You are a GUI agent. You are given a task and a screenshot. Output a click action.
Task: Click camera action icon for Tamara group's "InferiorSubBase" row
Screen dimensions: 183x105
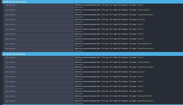pyautogui.click(x=76, y=10)
